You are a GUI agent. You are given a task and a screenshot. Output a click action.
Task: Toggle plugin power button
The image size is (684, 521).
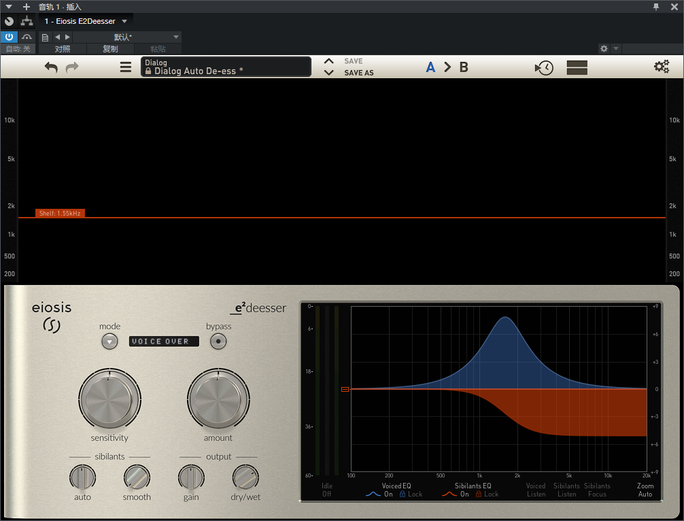[x=9, y=37]
